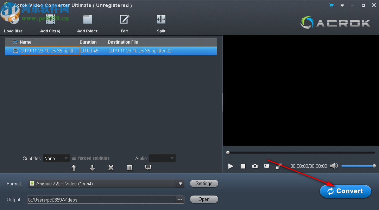Image resolution: width=379 pixels, height=210 pixels.
Task: Click the shopping cart purchase icon
Action: point(331,5)
